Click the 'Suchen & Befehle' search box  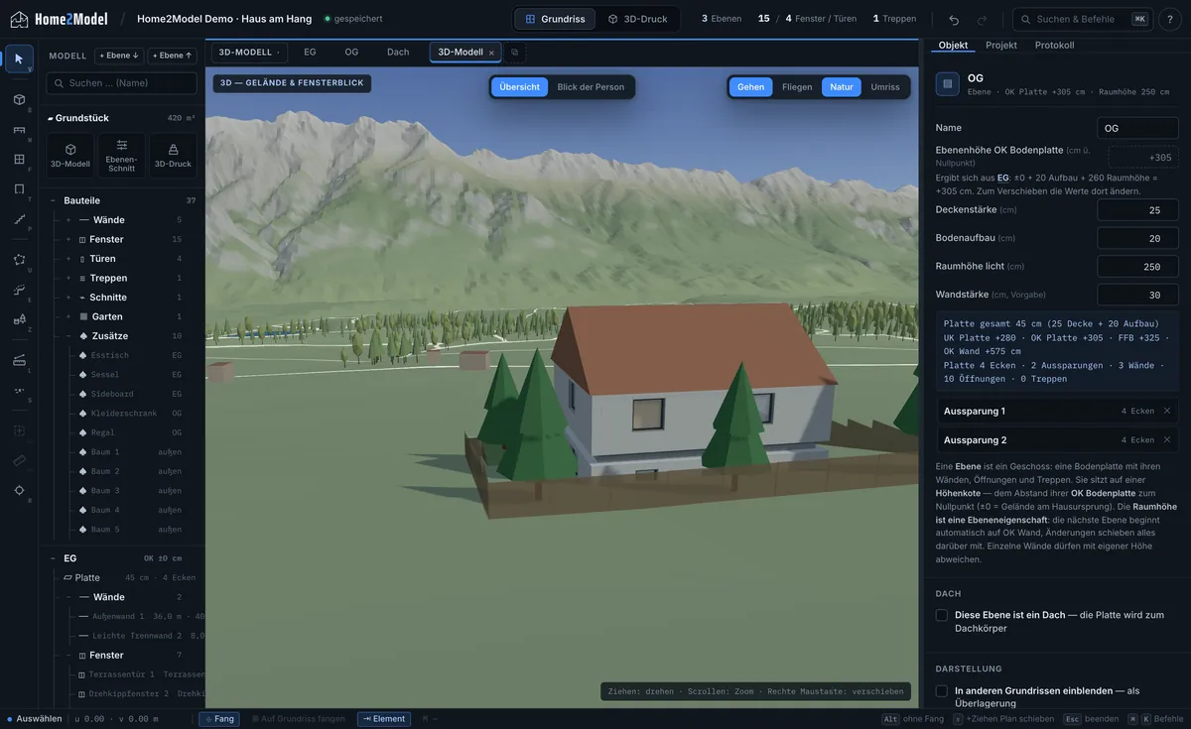[1083, 19]
